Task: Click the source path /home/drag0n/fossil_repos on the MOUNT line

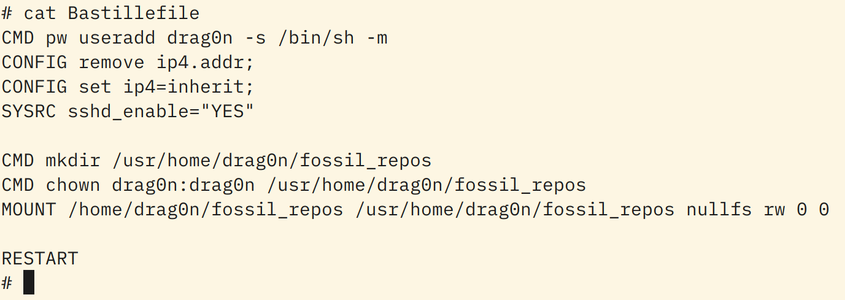Action: (206, 209)
